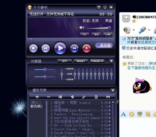The width and height of the screenshot is (156, 137).
Task: Click the red eject open-file button
Action: 86,48
